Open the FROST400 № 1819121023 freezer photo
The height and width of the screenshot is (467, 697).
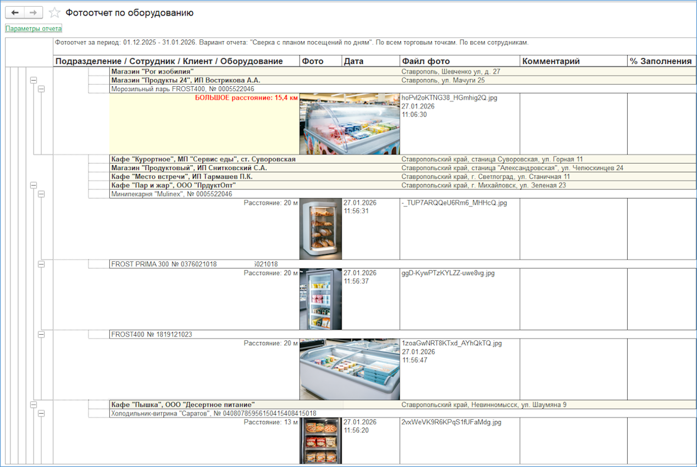pyautogui.click(x=350, y=369)
